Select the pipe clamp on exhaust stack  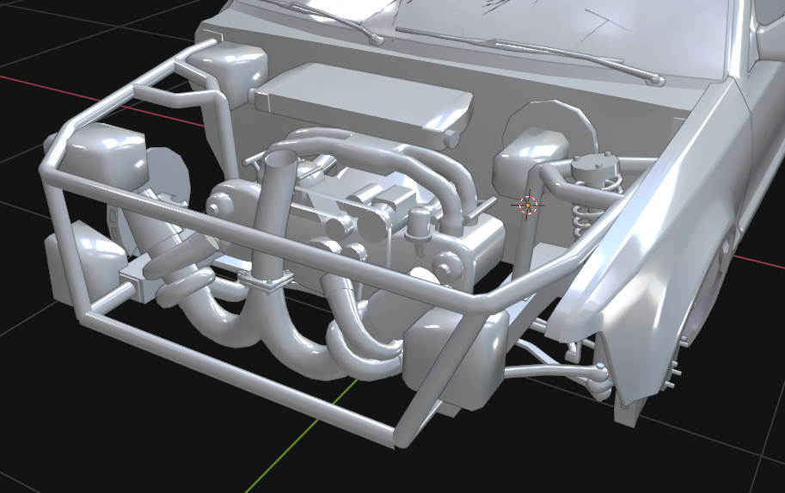click(x=266, y=282)
